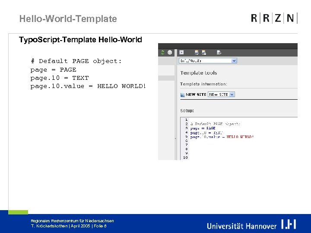This screenshot has width=311, height=233.
Task: Click the Universität Hannover logo in footer
Action: 251,225
